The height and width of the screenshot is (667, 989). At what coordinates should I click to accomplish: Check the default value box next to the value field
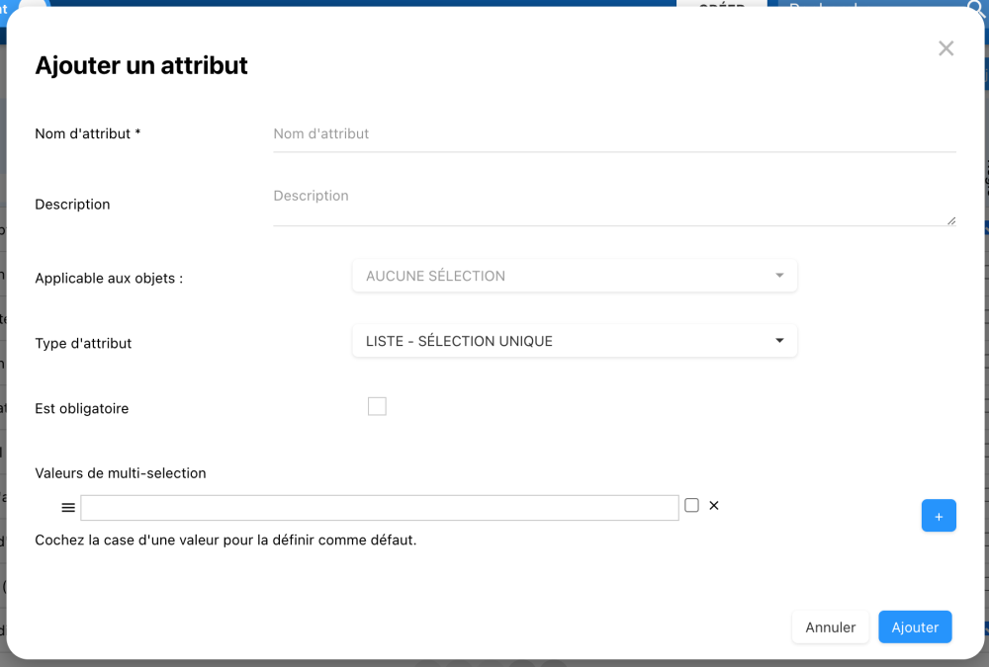coord(692,506)
